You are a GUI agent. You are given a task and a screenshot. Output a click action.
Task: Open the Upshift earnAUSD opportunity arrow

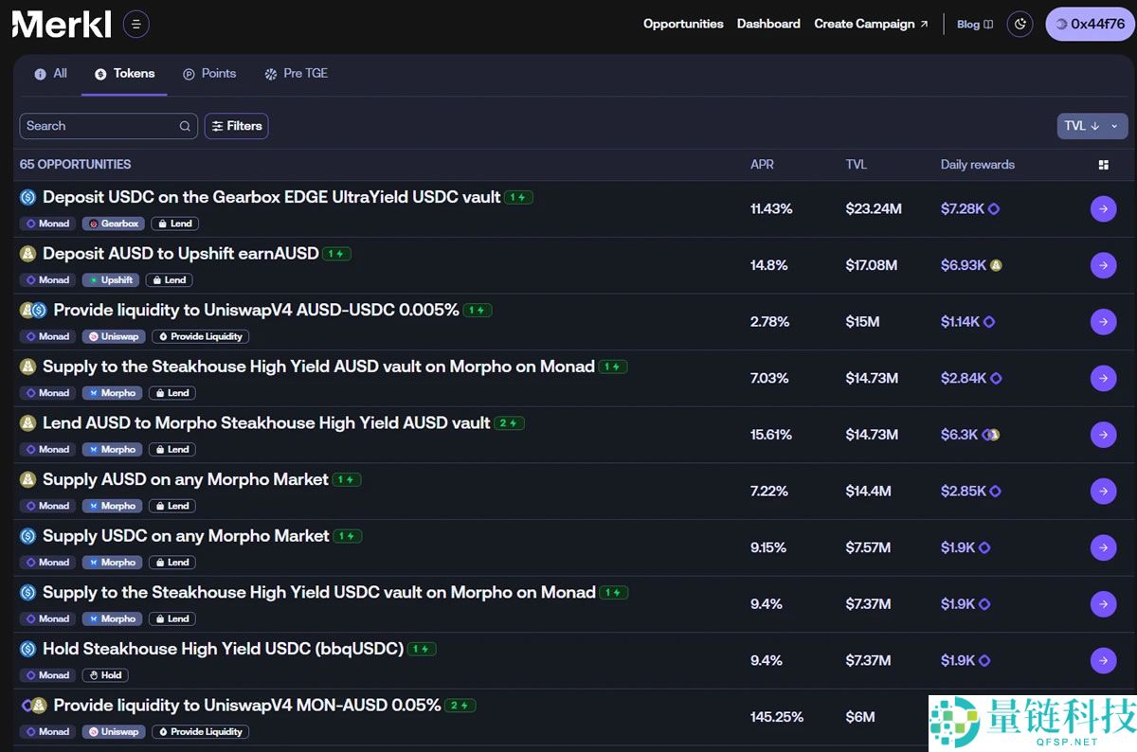click(x=1103, y=265)
